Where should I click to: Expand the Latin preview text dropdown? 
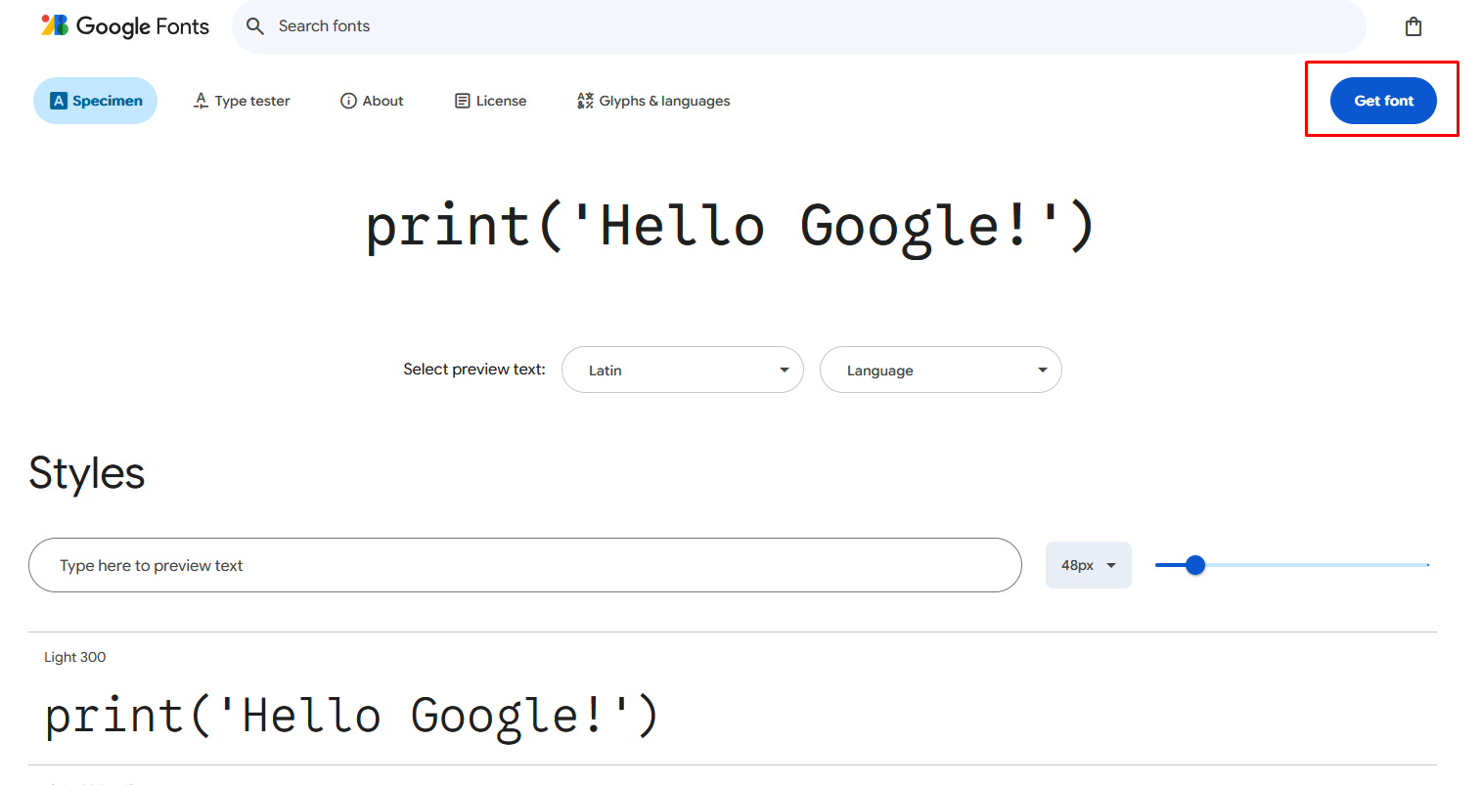click(683, 370)
